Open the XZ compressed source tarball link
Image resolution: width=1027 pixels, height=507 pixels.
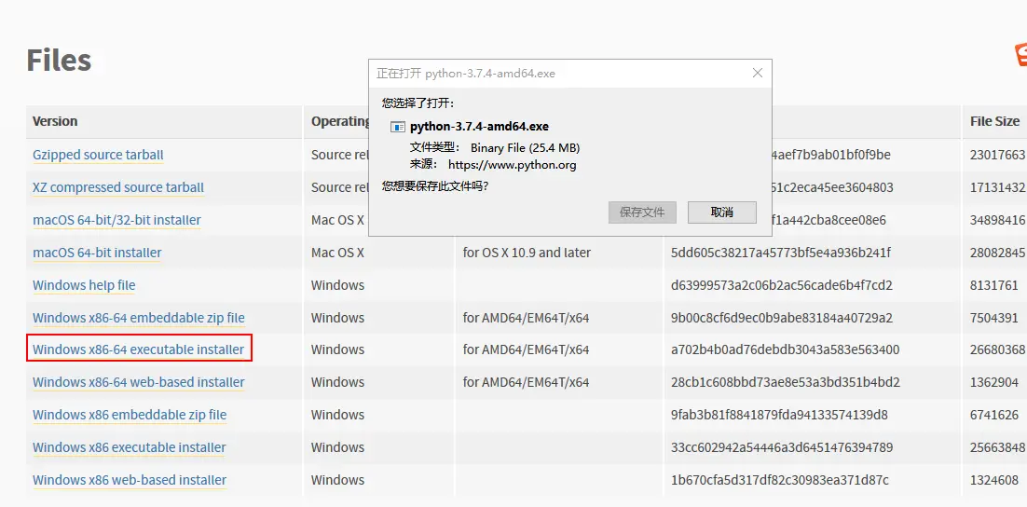pyautogui.click(x=118, y=187)
